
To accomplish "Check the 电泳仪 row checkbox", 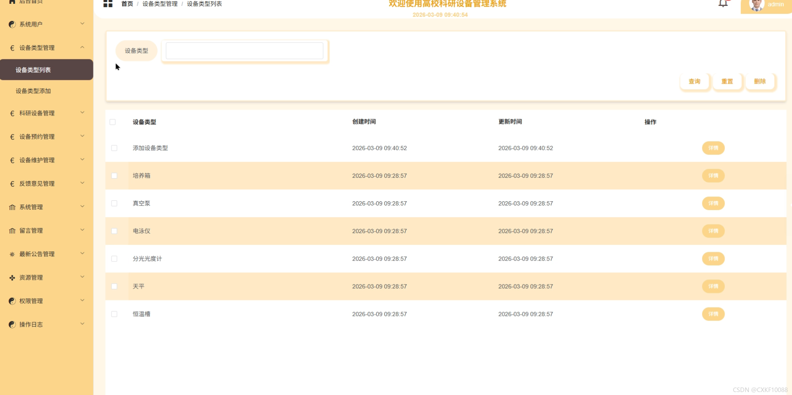I will coord(114,231).
